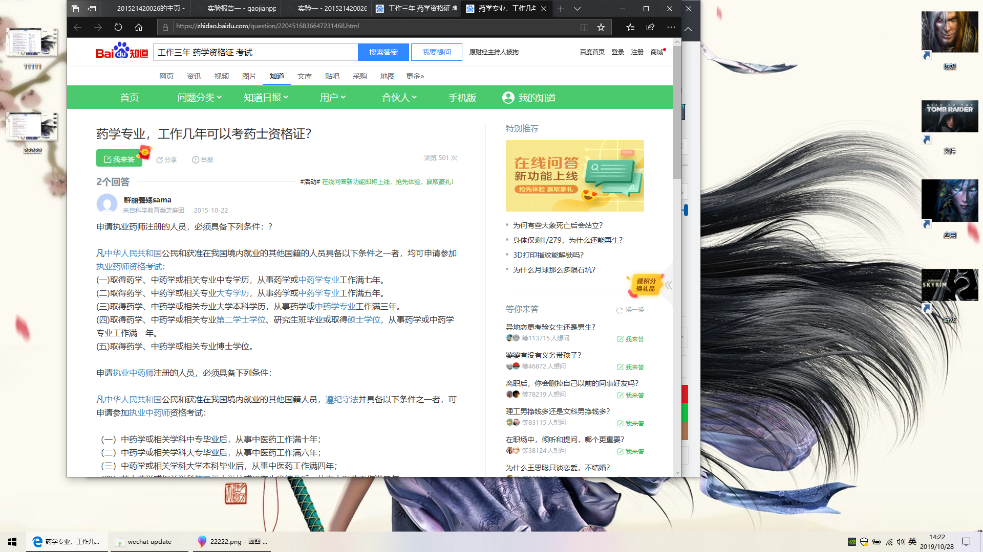Open the 执业药师资格考试 link
Viewport: 983px width, 552px height.
pyautogui.click(x=129, y=267)
